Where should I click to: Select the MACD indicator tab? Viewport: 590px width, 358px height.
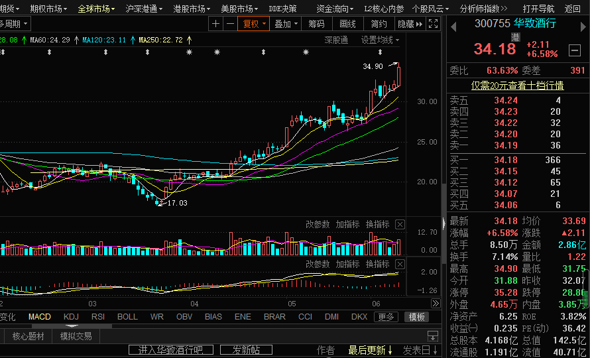coord(40,317)
